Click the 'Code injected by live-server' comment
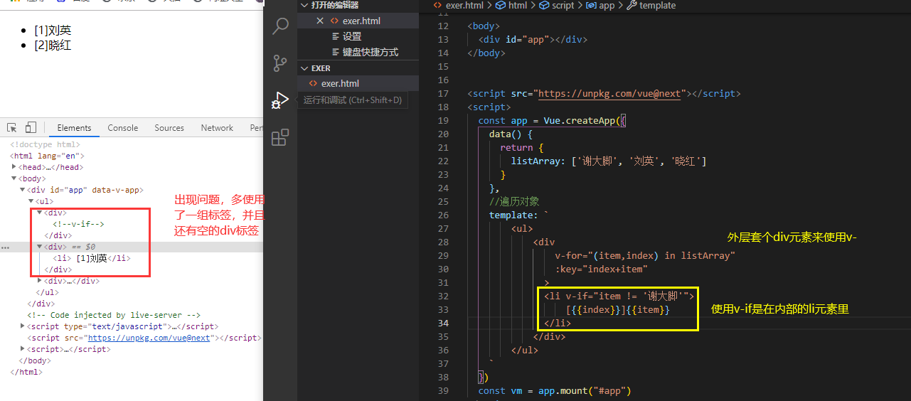 (x=114, y=315)
